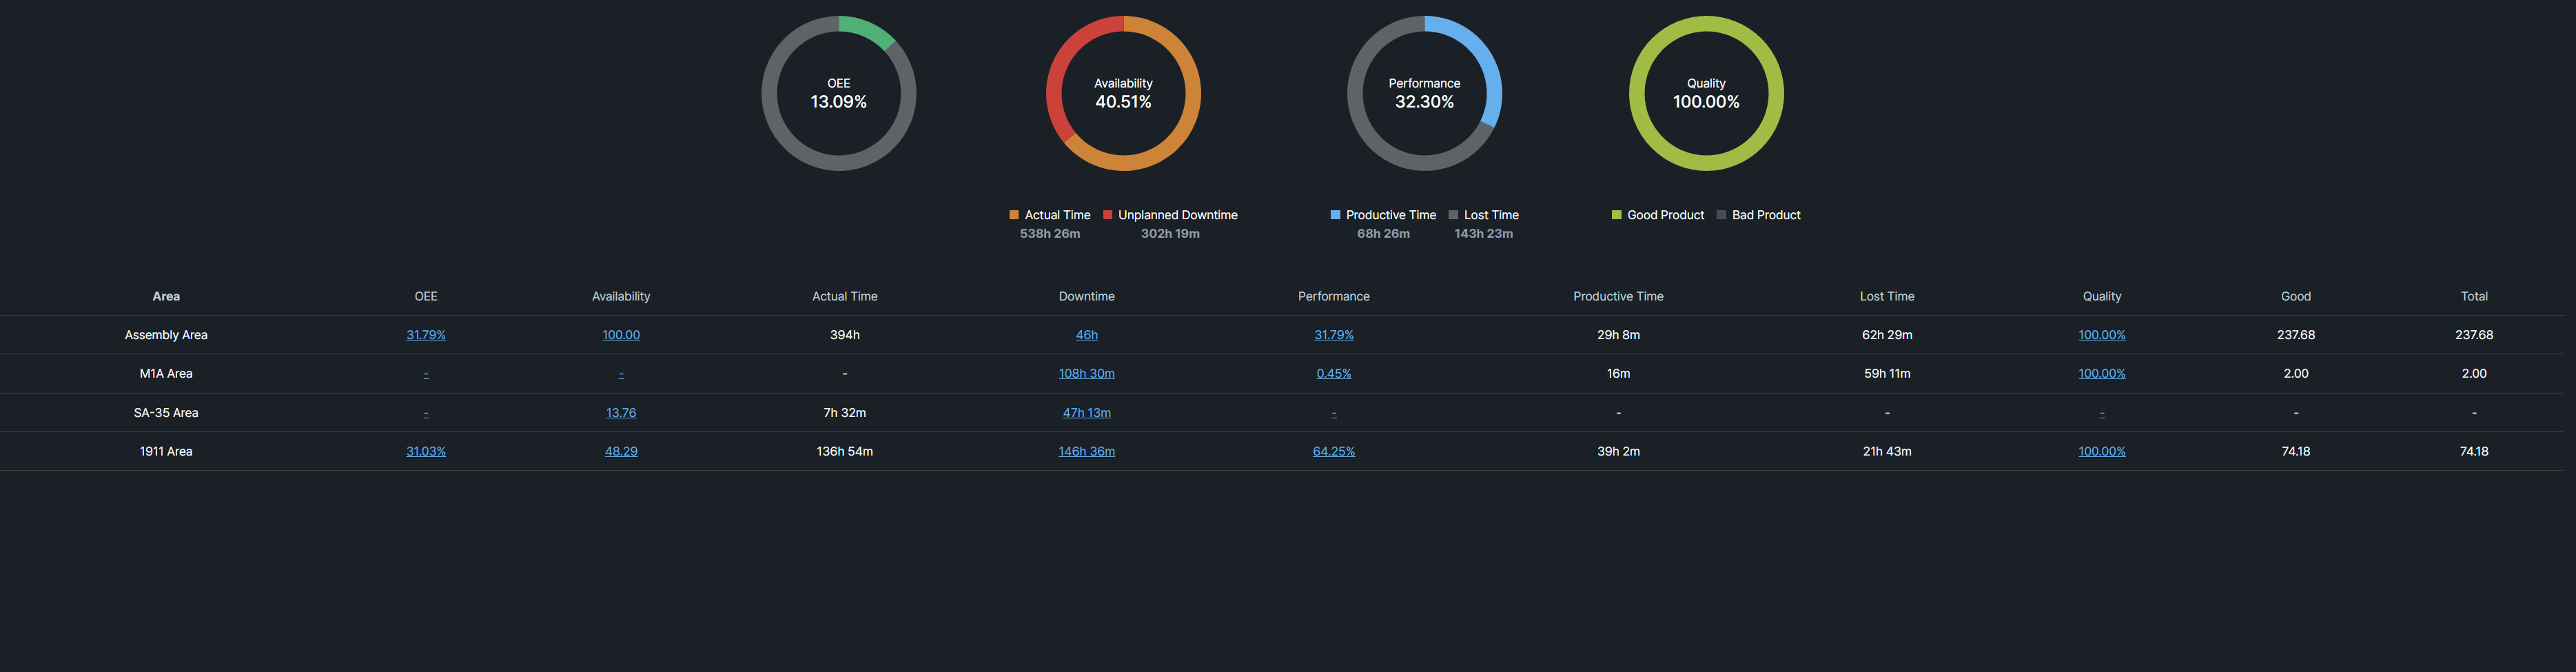Click the Quality donut gauge
This screenshot has height=672, width=2576.
click(1706, 93)
